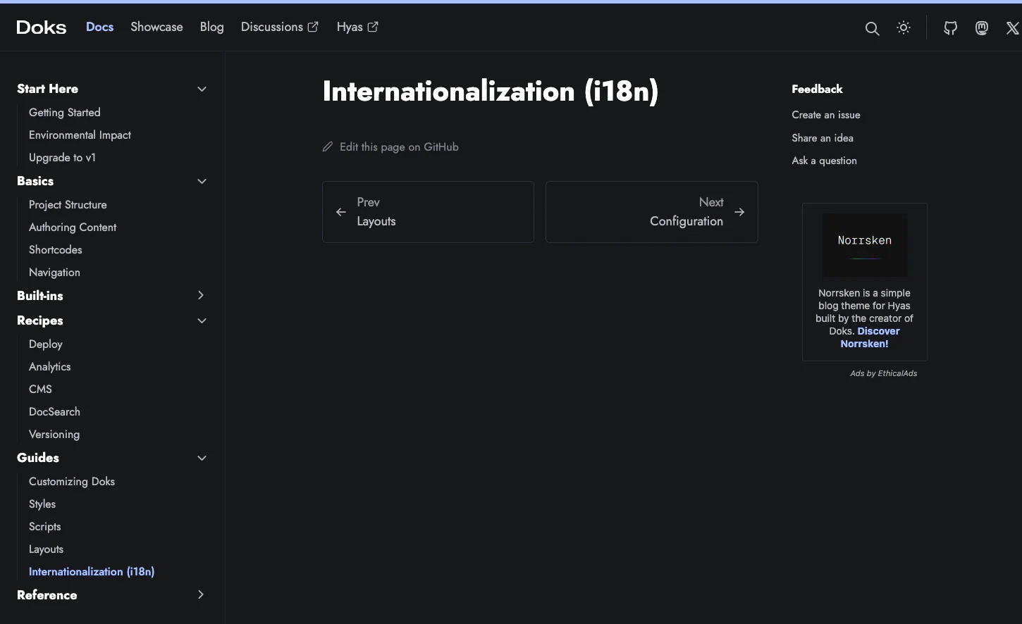Click the Reference section heading

[x=47, y=595]
